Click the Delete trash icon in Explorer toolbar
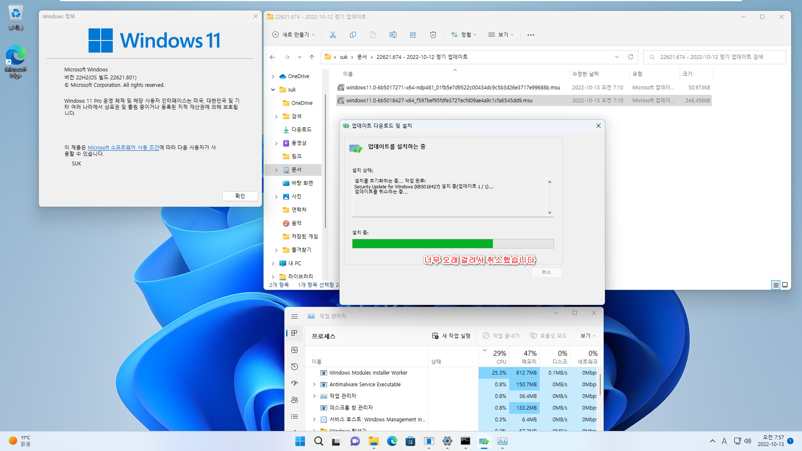802x451 pixels. (x=433, y=35)
